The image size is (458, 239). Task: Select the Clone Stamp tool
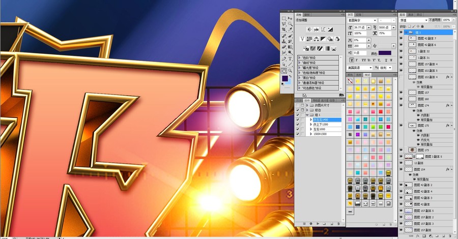[284, 41]
